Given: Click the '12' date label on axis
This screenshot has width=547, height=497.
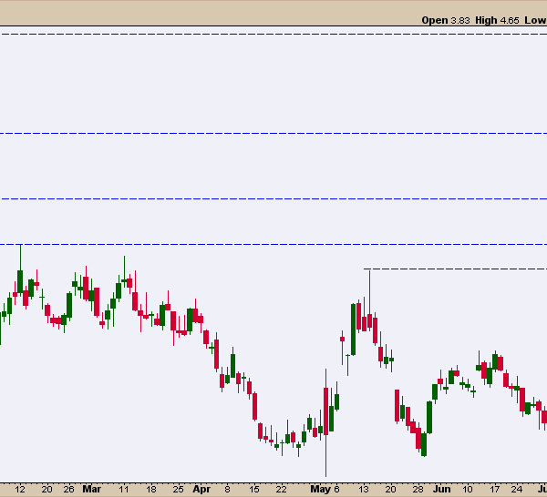Looking at the screenshot, I should (x=20, y=490).
